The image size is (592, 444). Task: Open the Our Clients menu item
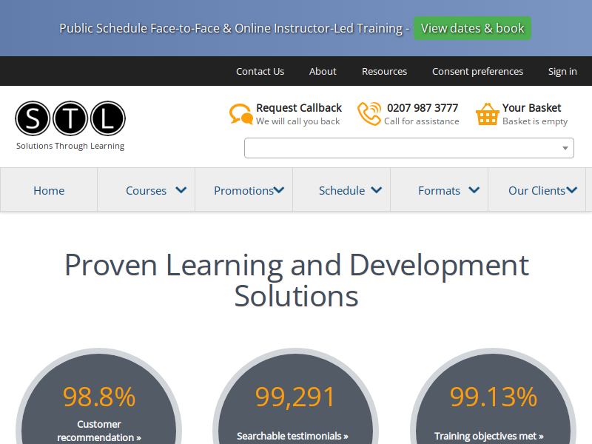(x=536, y=190)
